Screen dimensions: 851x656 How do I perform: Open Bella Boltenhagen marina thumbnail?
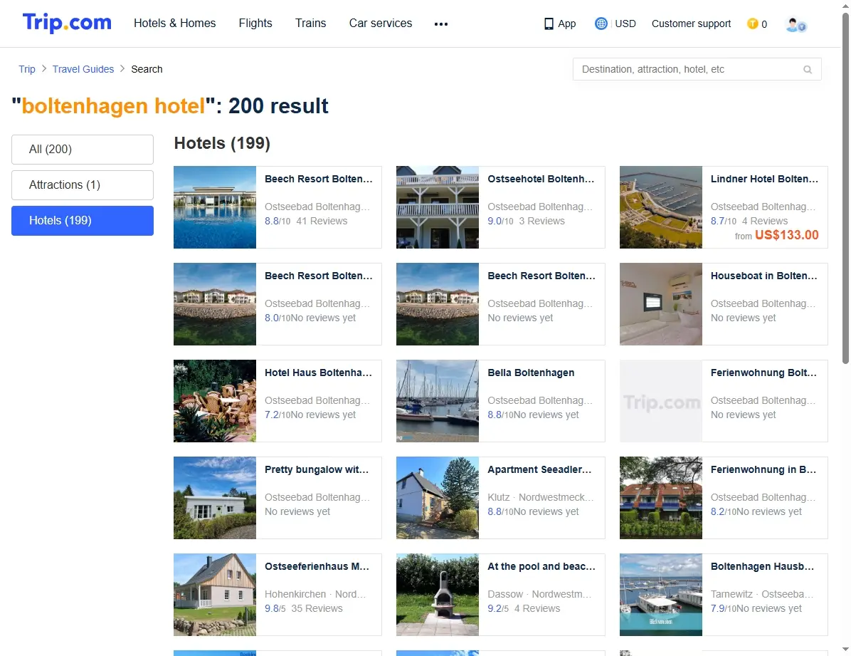[438, 400]
